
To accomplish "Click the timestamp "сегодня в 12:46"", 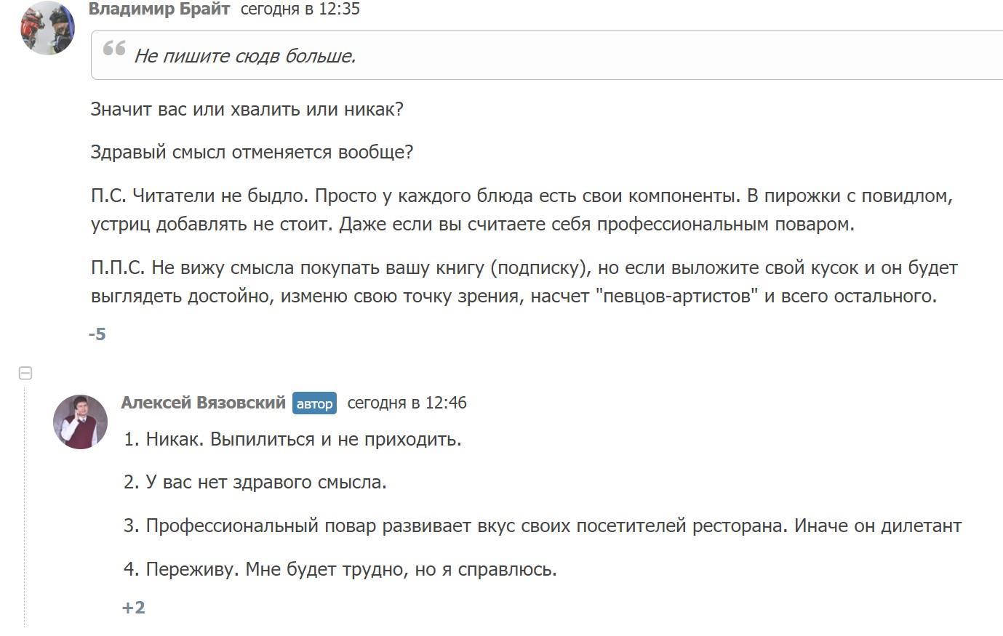I will [x=407, y=403].
